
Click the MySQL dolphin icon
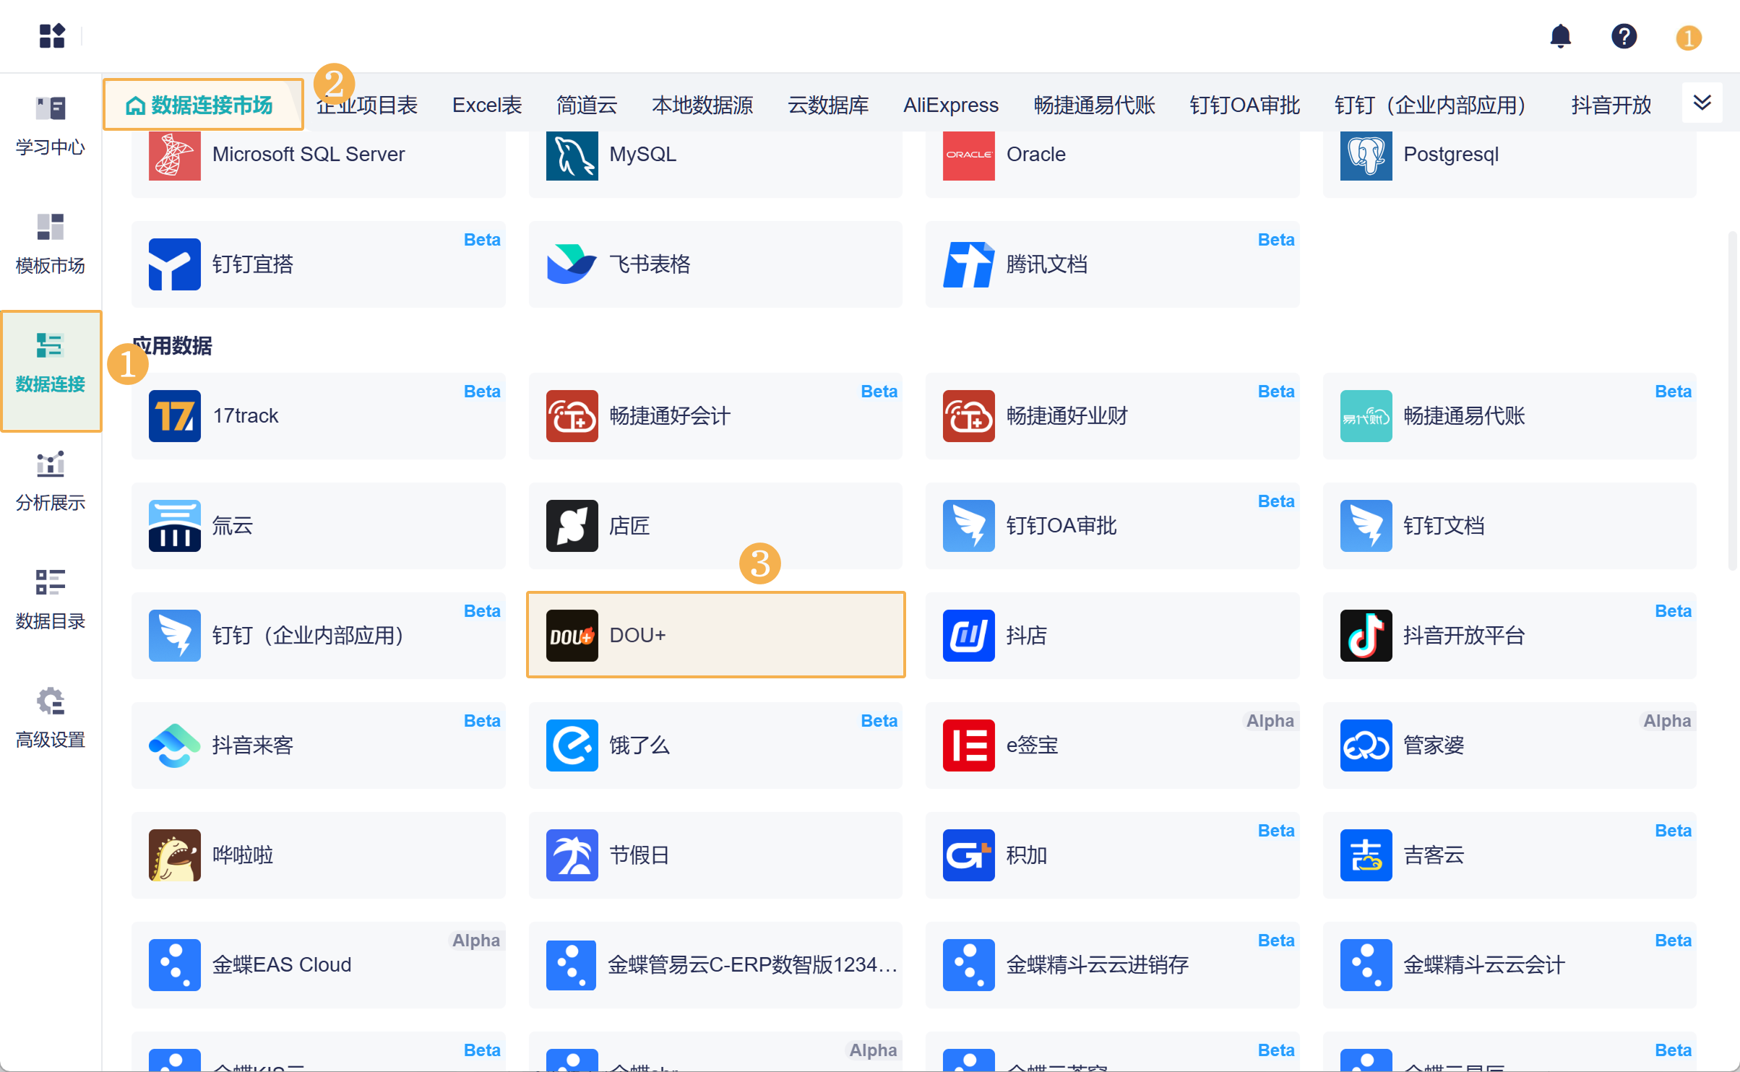572,155
